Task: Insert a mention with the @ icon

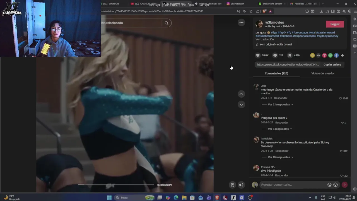Action: coord(329,185)
